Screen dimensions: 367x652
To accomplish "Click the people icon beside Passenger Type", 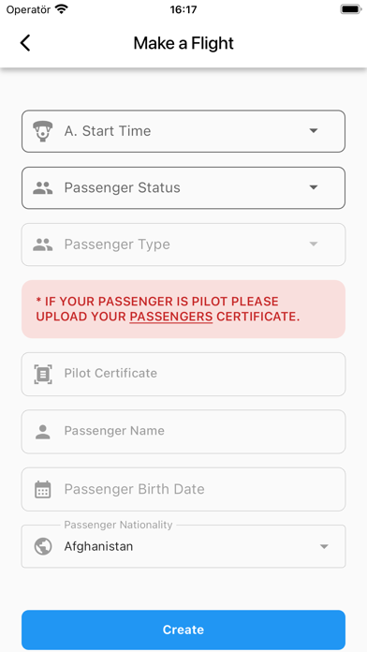I will [x=43, y=244].
